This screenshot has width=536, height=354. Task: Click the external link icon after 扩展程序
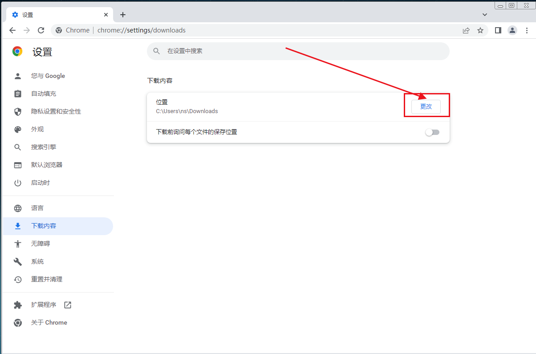pos(68,305)
